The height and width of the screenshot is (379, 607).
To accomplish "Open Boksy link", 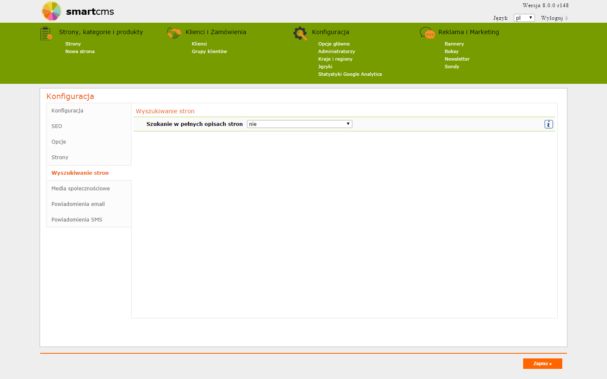I will point(451,51).
